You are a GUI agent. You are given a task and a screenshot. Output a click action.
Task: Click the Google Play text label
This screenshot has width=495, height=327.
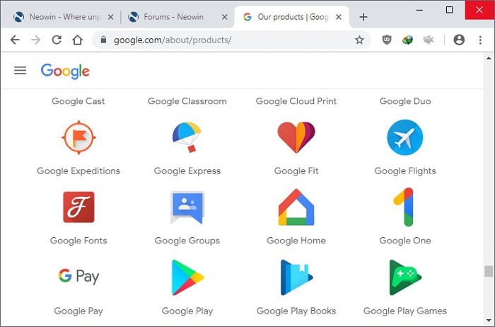pyautogui.click(x=187, y=311)
